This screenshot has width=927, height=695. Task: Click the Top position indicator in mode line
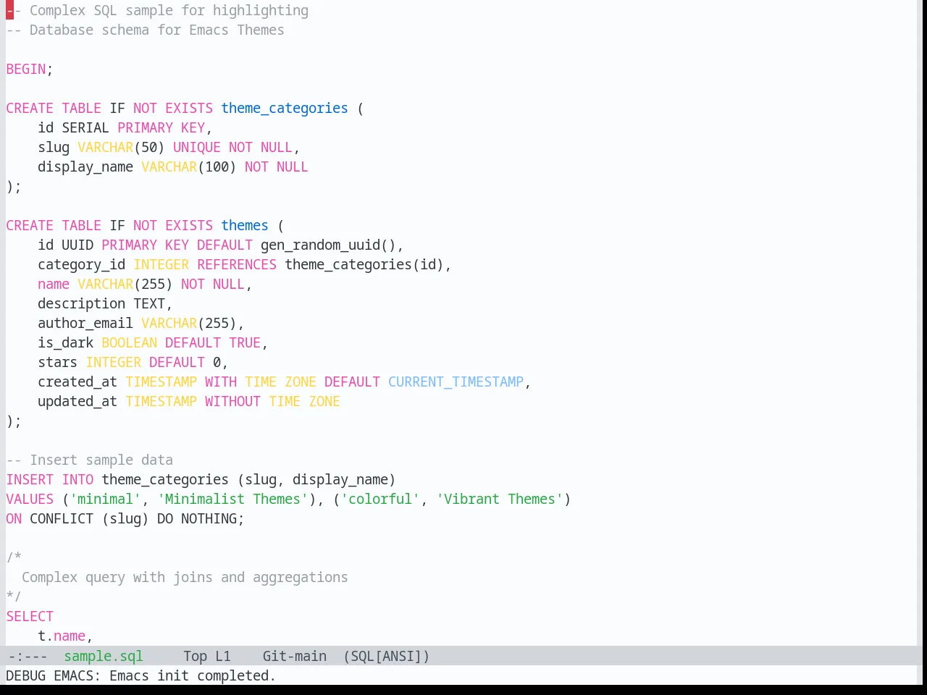tap(196, 656)
